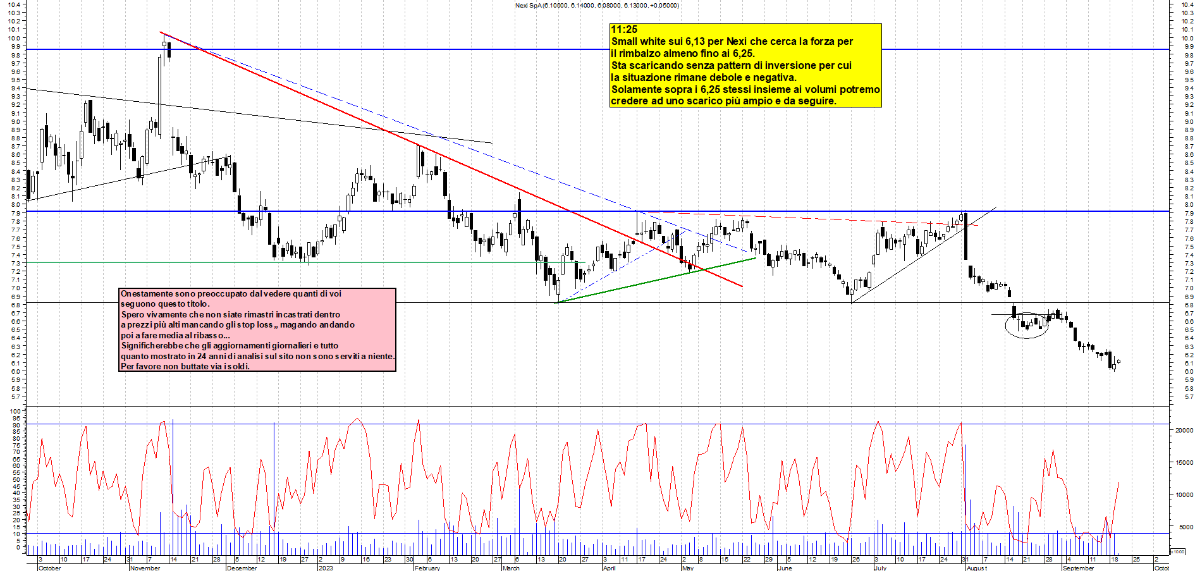Image resolution: width=1195 pixels, height=571 pixels.
Task: Click the '5000' volume axis value
Action: click(1186, 527)
